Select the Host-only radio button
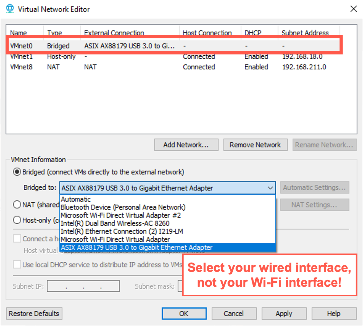The height and width of the screenshot is (326, 363). pos(17,220)
